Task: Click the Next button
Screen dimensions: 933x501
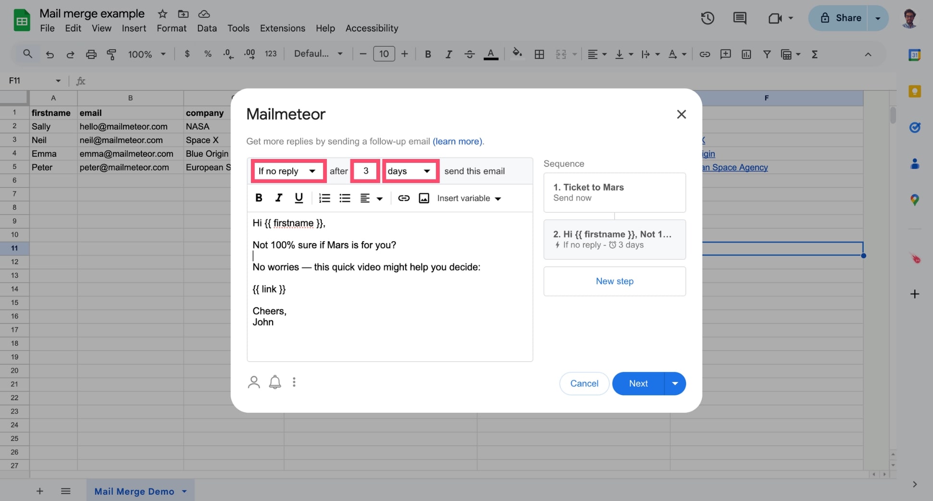Action: click(x=638, y=383)
